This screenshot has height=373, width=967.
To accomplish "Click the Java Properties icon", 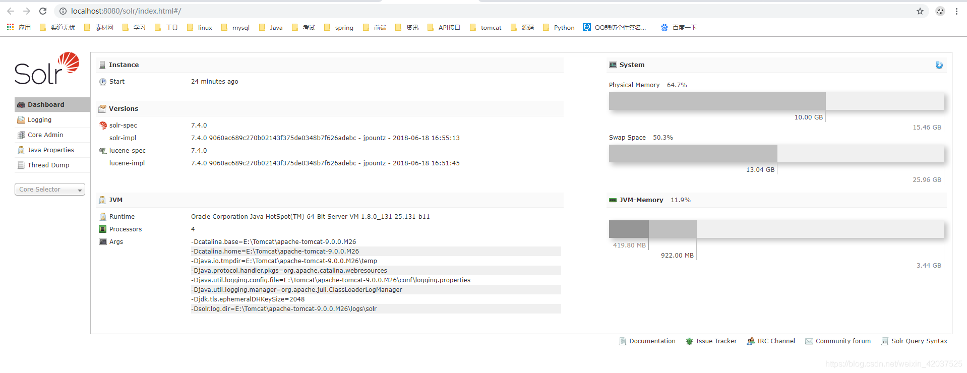I will coord(21,150).
